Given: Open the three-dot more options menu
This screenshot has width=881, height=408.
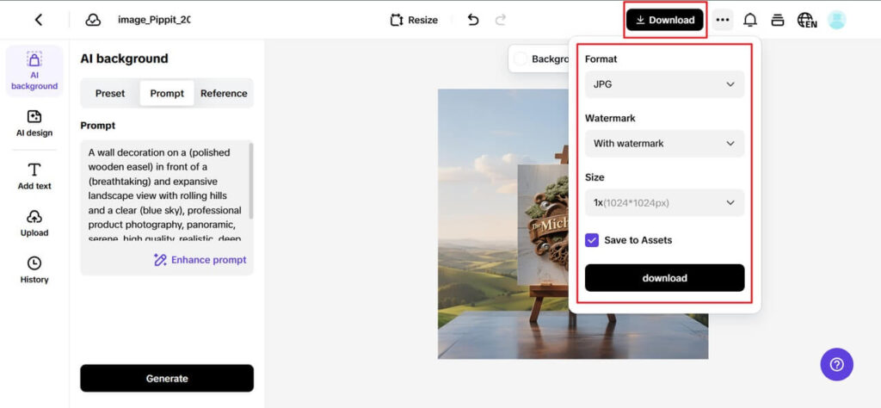Looking at the screenshot, I should coord(723,20).
